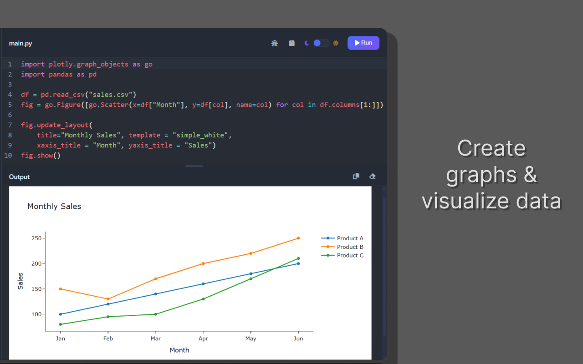Viewport: 583px width, 364px height.
Task: Click the Apr x-axis tick label
Action: (203, 339)
